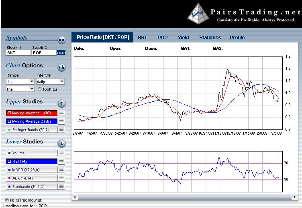
Task: Click the Stock 2 field containing POP
Action: (44, 53)
